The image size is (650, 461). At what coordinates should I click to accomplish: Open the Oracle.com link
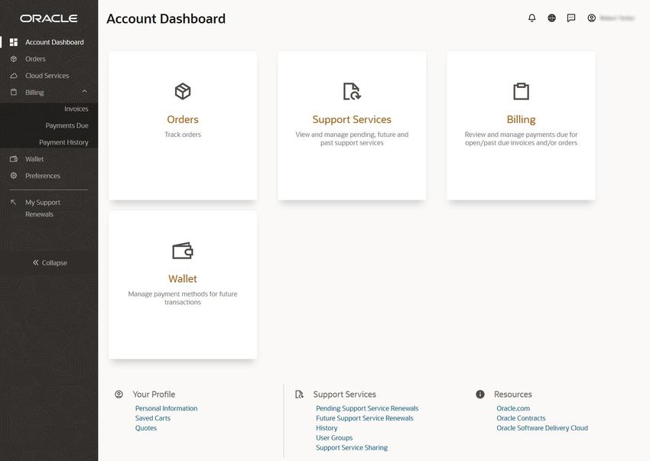click(x=513, y=408)
